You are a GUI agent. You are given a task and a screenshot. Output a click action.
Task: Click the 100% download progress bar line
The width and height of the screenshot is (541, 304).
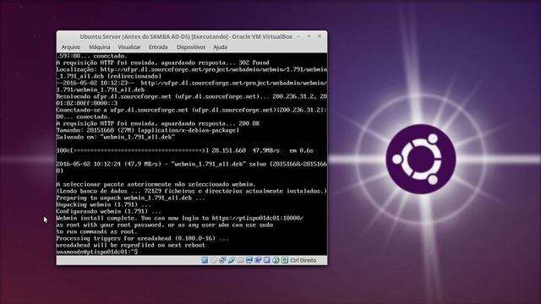pos(184,150)
